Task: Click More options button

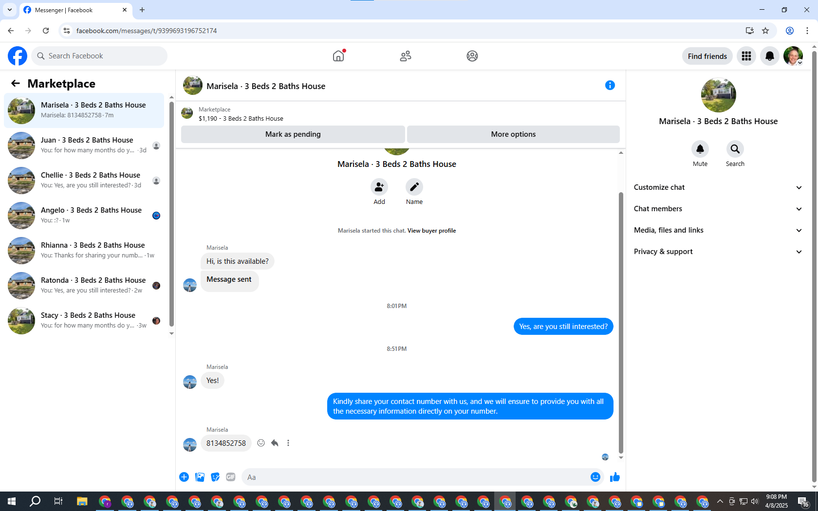Action: 513,134
